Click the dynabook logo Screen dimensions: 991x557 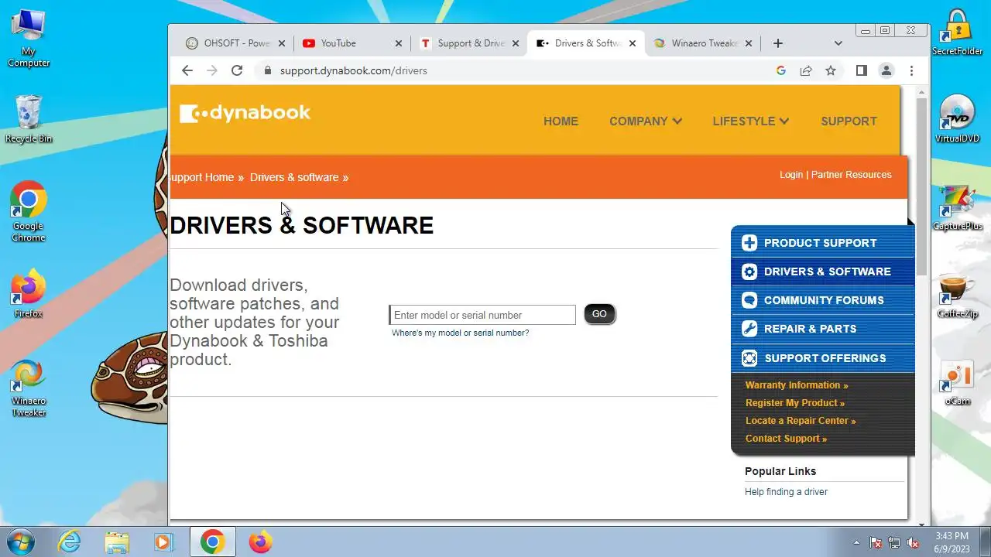(x=245, y=113)
